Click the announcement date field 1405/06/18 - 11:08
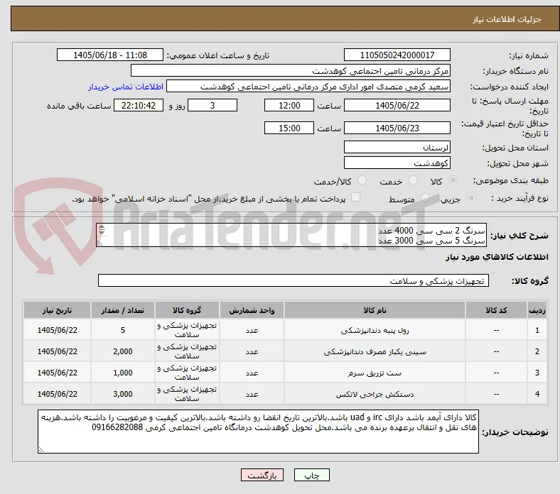Viewport: 560px width, 494px height. pyautogui.click(x=110, y=55)
